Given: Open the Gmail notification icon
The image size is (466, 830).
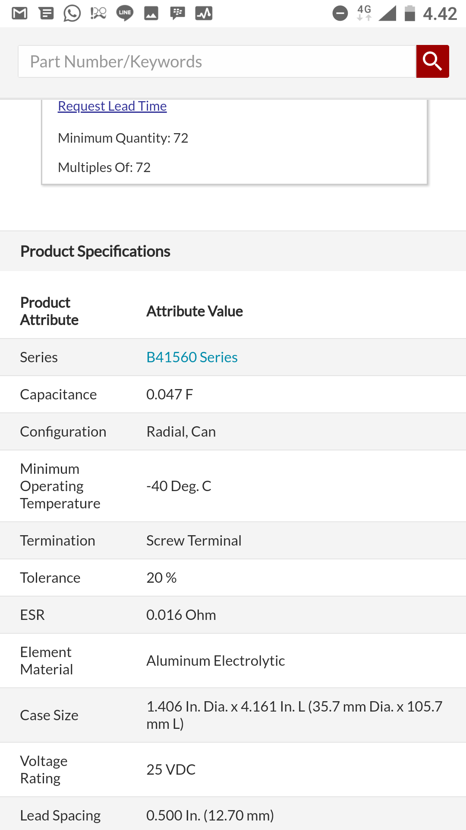Looking at the screenshot, I should (19, 14).
